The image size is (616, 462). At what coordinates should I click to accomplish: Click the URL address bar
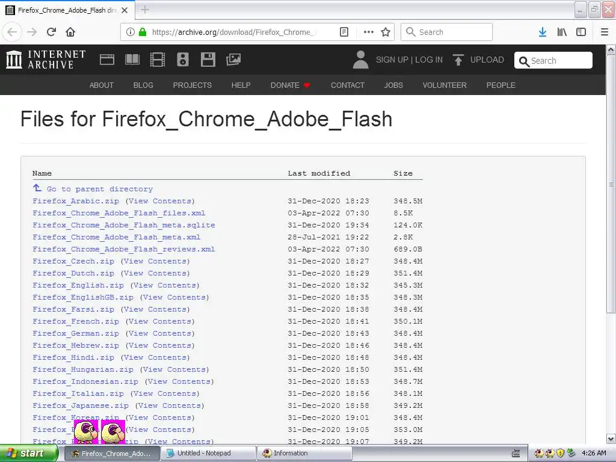tap(234, 32)
